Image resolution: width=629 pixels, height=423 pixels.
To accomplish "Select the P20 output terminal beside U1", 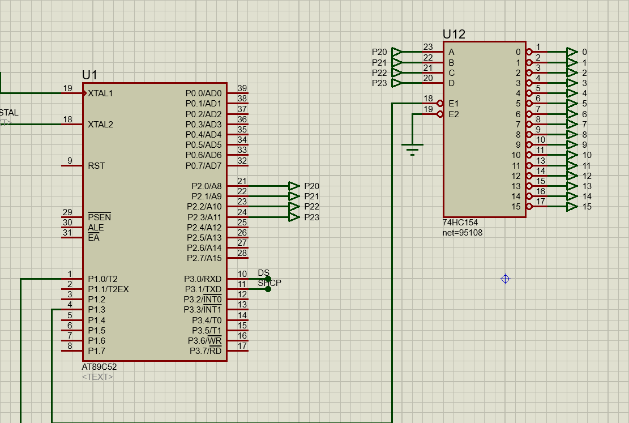I will tap(294, 186).
